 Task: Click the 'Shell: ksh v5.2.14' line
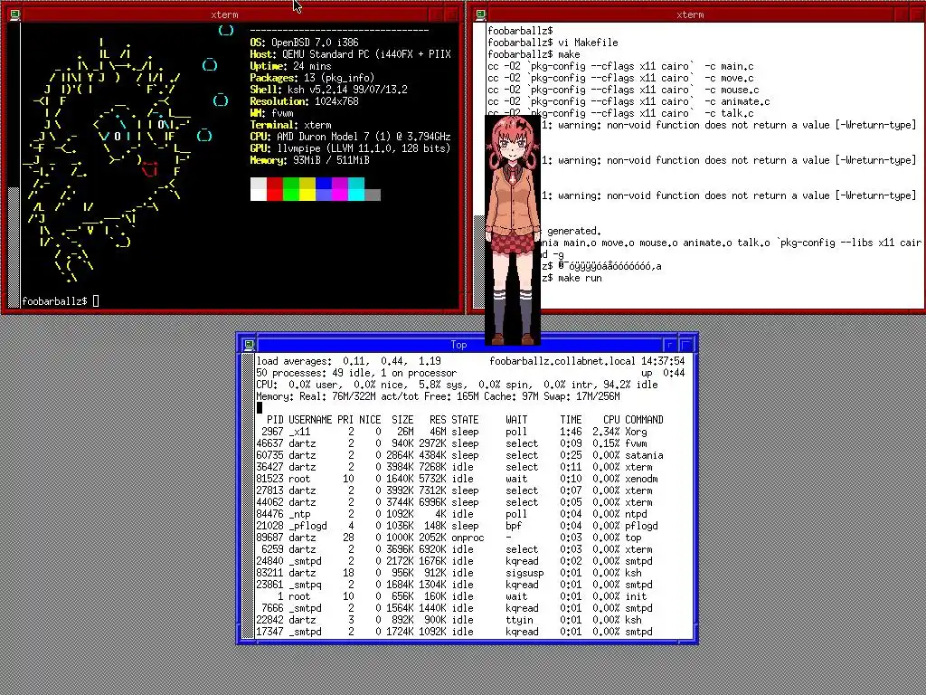tap(329, 90)
